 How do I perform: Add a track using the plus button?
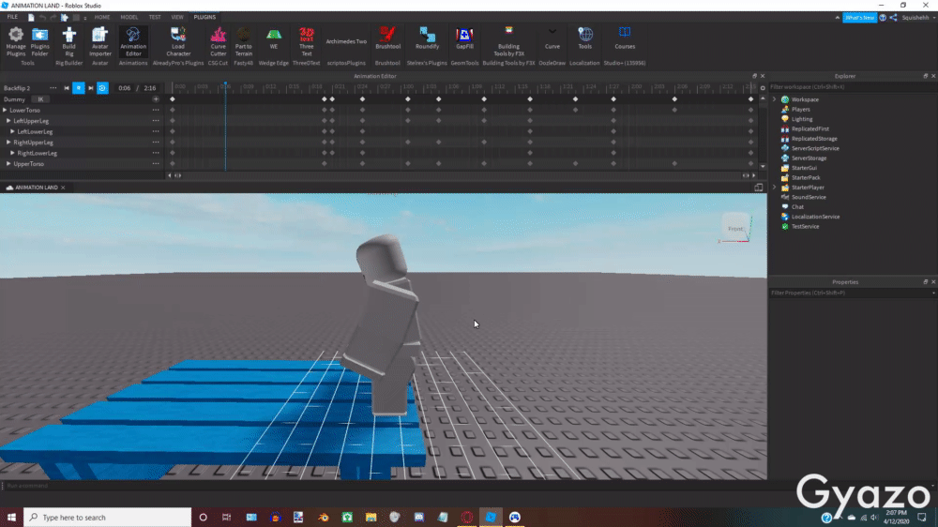click(x=156, y=99)
